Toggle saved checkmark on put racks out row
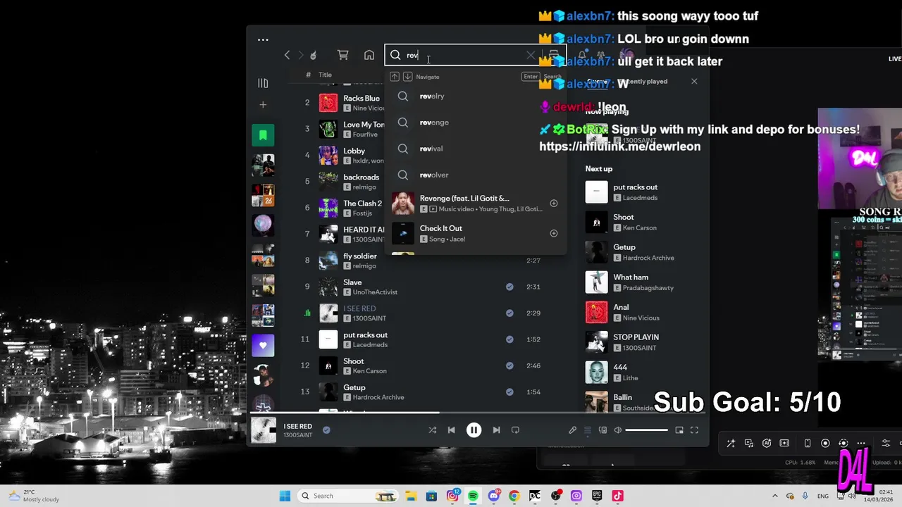Screen dimensions: 902x507 (x=509, y=339)
